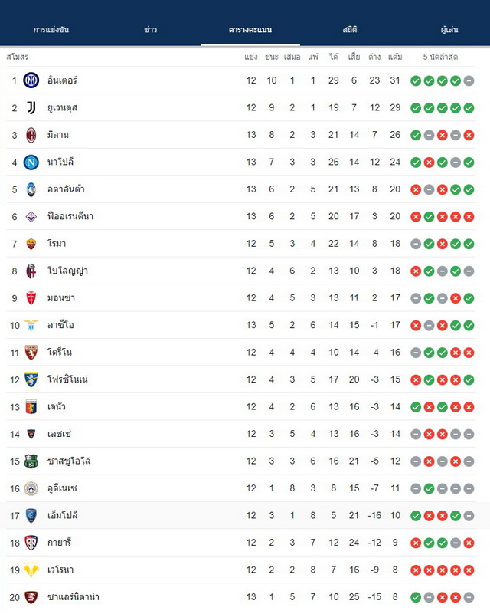
Task: Open the โบโลญญ่า team link
Action: (x=67, y=271)
